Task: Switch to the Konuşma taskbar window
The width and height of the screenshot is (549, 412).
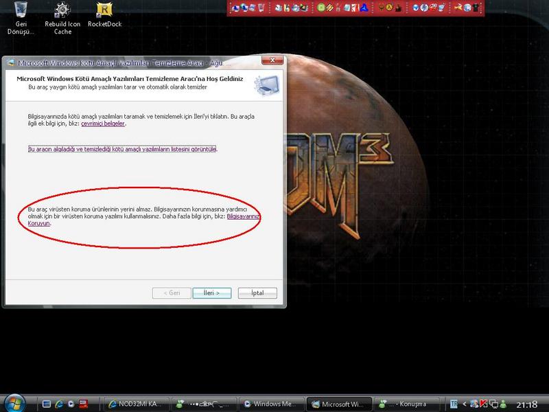Action: [x=407, y=404]
